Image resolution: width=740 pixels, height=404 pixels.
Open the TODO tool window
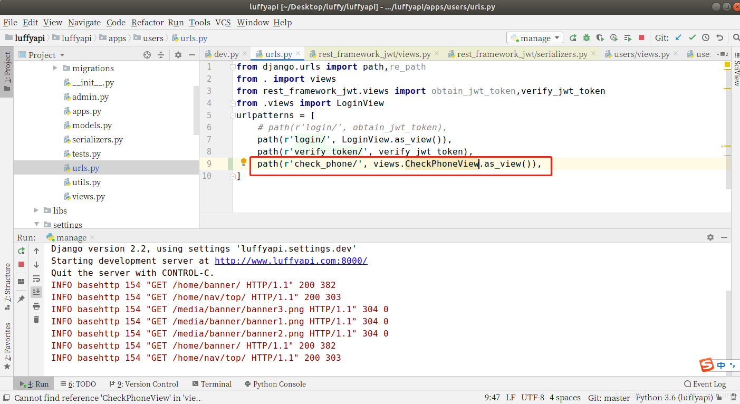[78, 384]
